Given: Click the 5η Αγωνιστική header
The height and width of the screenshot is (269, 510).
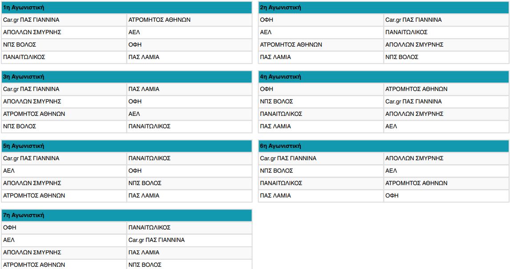Looking at the screenshot, I should coord(126,146).
